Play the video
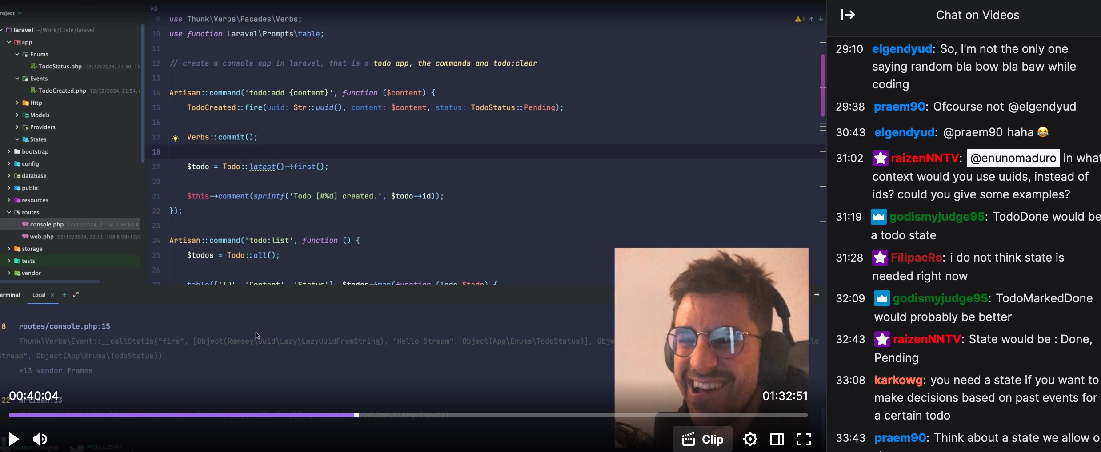This screenshot has width=1101, height=452. point(13,439)
